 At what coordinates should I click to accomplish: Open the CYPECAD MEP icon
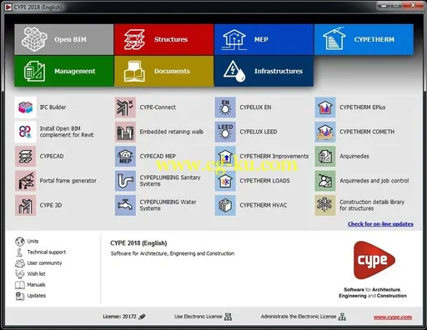point(125,157)
